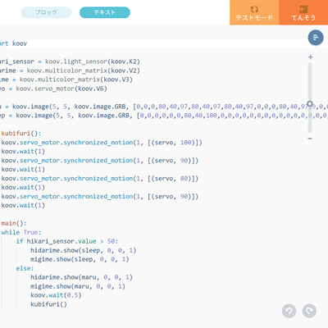Click the 'else:' line
This screenshot has height=328, width=328.
click(x=25, y=268)
